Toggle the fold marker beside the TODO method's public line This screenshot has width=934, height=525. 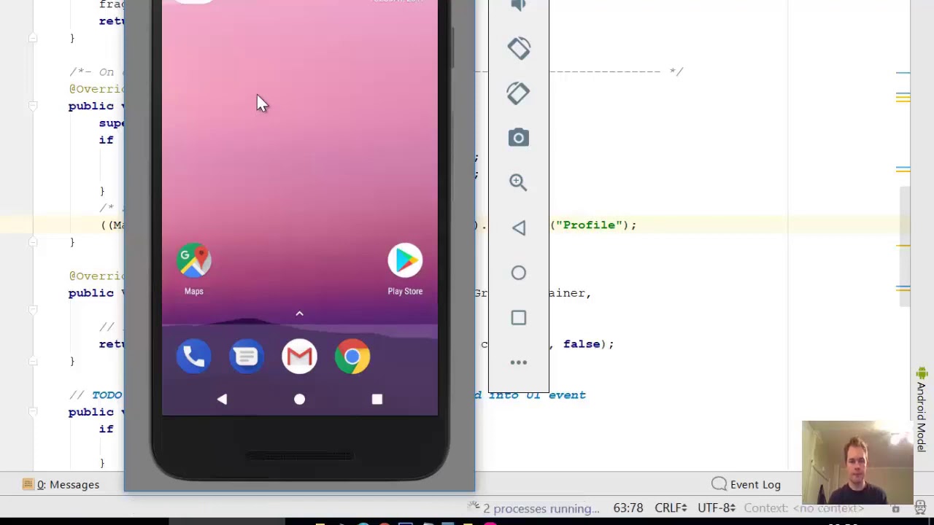[x=33, y=412]
